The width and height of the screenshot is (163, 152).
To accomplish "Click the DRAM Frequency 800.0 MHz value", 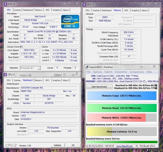I will (x=129, y=32).
